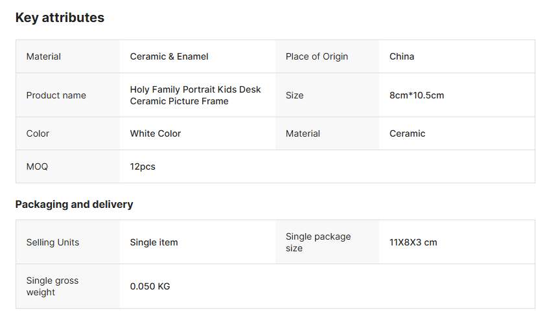Click the Packaging and delivery heading

[74, 204]
